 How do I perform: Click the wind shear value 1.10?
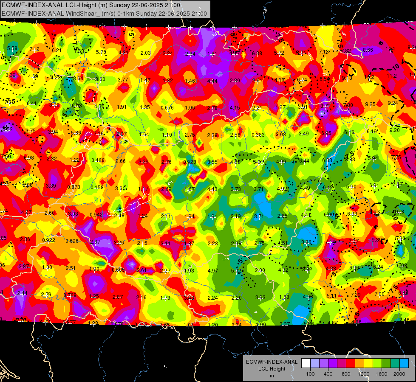pos(167,135)
